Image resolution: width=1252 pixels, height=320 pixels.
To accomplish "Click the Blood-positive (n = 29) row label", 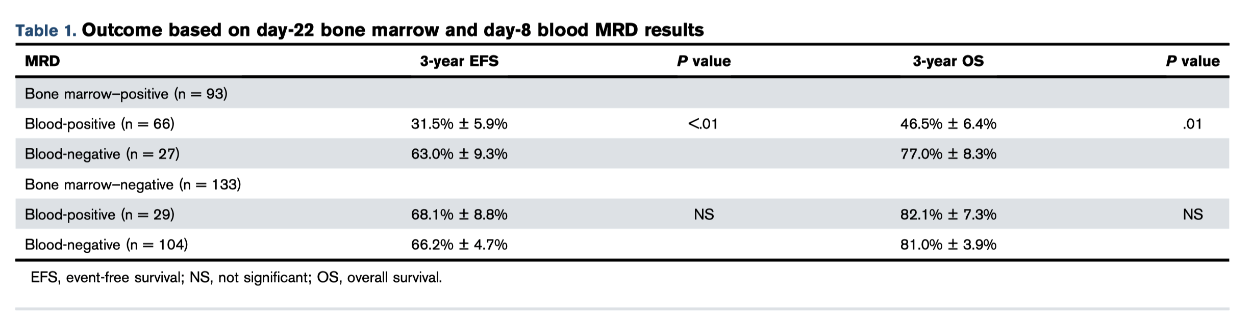I will [x=99, y=215].
